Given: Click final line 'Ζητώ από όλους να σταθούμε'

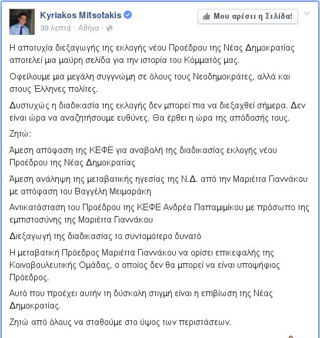Looking at the screenshot, I should [121, 323].
